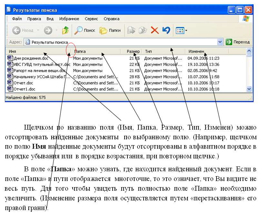Select file Отчет1.doc

(x=25, y=89)
